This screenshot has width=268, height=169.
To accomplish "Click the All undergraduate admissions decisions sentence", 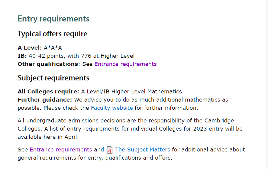I will pyautogui.click(x=126, y=121).
